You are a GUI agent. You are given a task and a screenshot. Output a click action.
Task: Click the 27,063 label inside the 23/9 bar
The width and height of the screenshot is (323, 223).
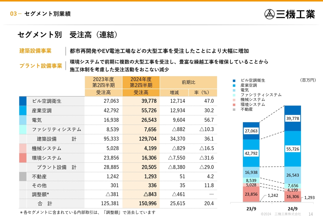point(251,131)
